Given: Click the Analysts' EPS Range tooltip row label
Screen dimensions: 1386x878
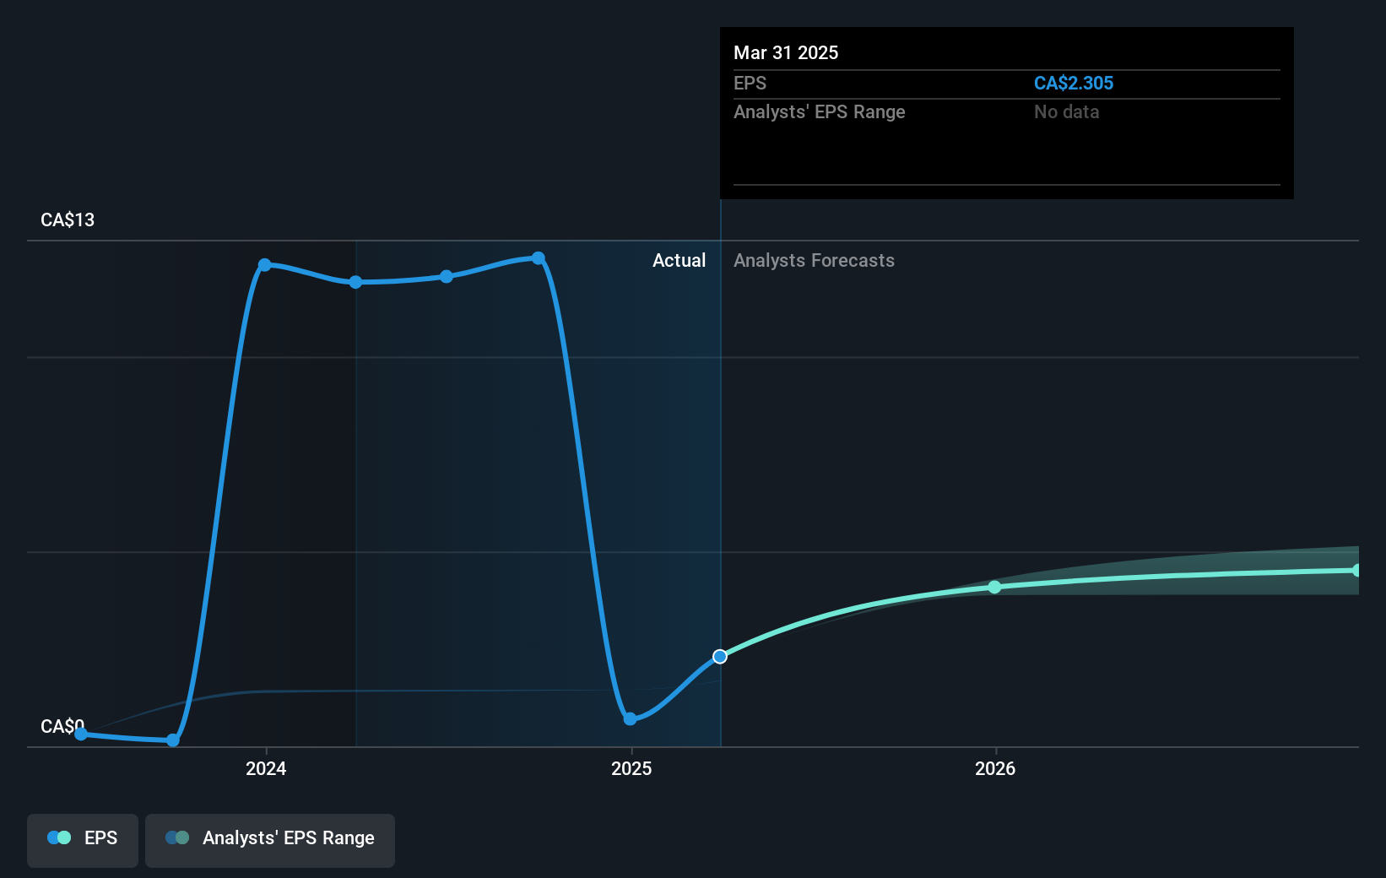Looking at the screenshot, I should coord(819,111).
